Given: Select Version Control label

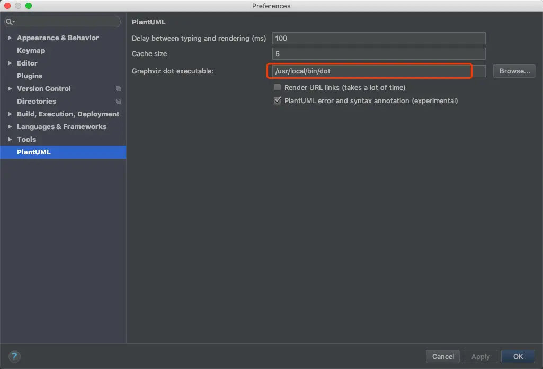Looking at the screenshot, I should [43, 88].
